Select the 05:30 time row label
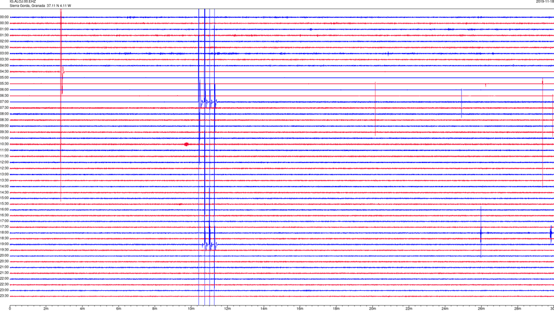The width and height of the screenshot is (554, 311). point(4,84)
